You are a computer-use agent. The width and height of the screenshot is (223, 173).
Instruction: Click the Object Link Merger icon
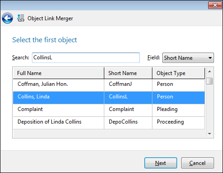pos(21,18)
